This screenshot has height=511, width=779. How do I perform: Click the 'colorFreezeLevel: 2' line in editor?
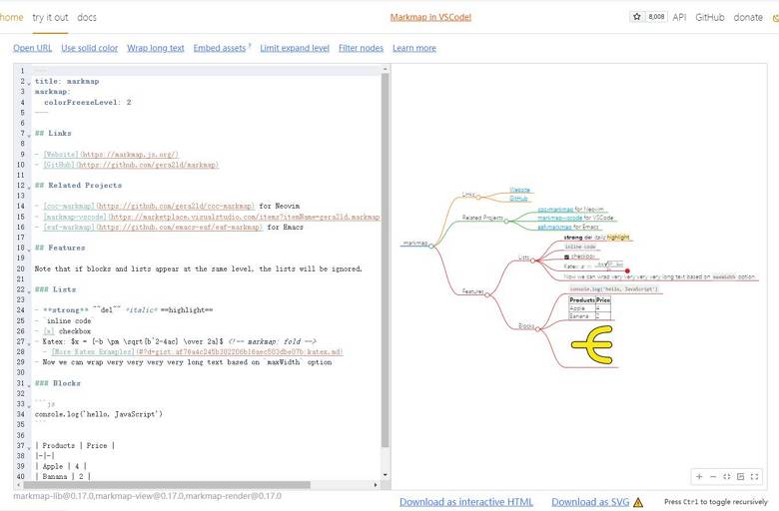88,102
